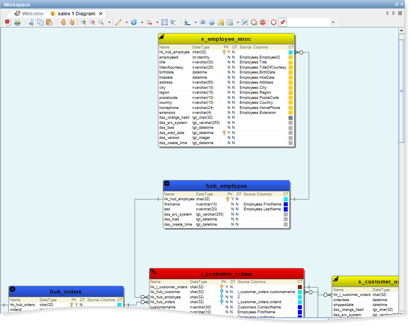411x327 pixels.
Task: Export the diagram as PDF
Action: pyautogui.click(x=8, y=23)
